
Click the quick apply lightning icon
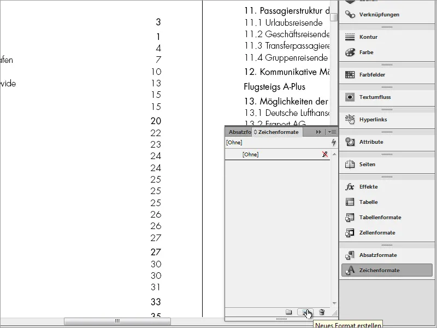334,143
